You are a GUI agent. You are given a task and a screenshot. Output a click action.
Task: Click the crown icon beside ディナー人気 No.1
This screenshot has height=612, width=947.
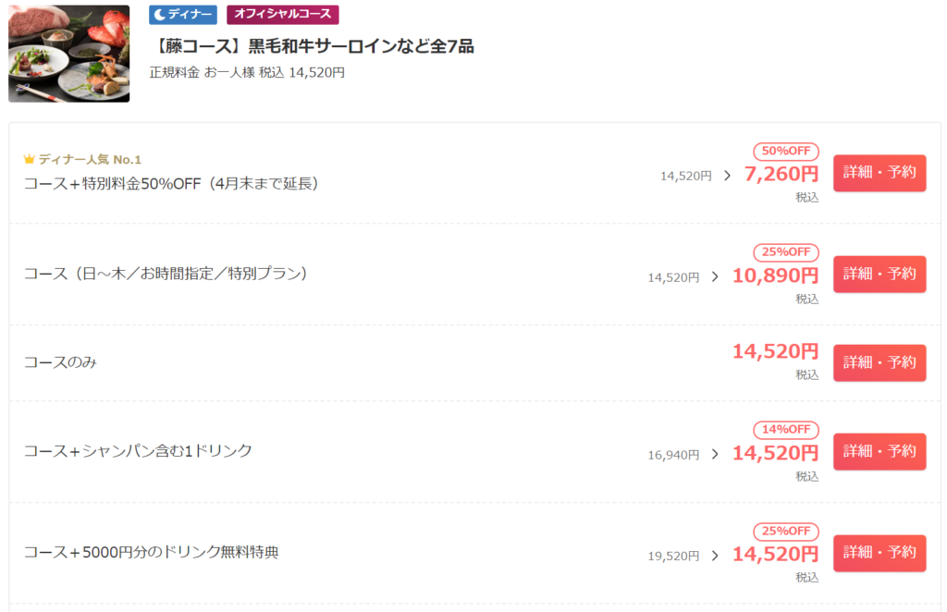(x=29, y=159)
